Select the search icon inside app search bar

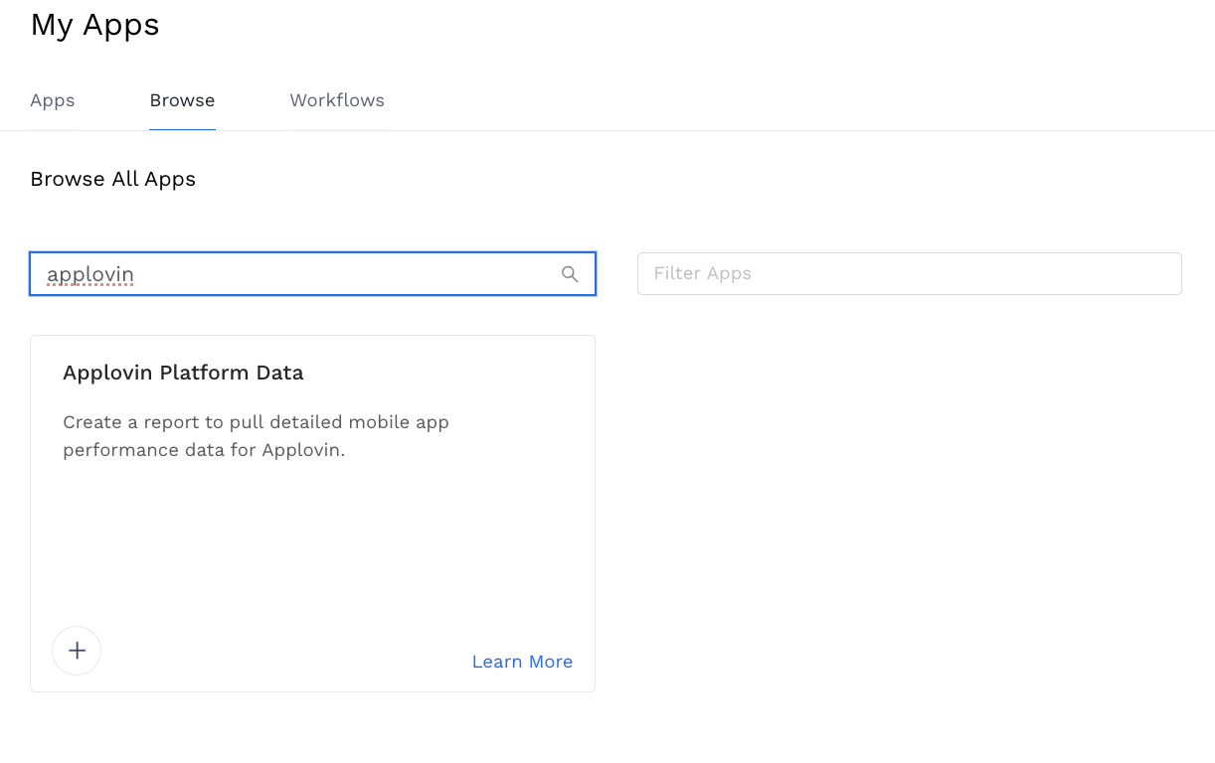click(x=570, y=273)
